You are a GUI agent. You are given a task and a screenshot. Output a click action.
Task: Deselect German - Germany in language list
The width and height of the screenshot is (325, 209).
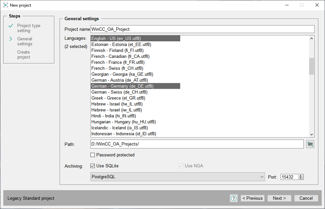123,86
